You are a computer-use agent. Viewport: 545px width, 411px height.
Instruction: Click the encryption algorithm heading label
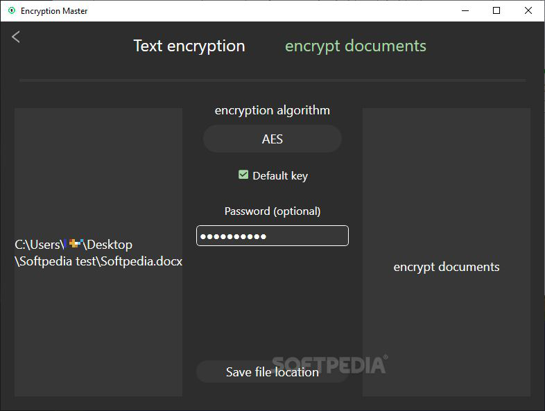pyautogui.click(x=272, y=110)
